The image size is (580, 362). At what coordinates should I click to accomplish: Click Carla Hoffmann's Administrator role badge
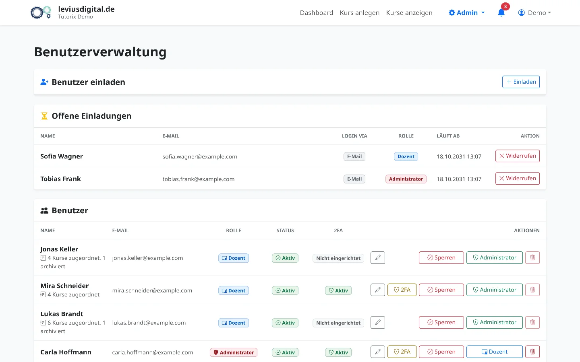234,352
